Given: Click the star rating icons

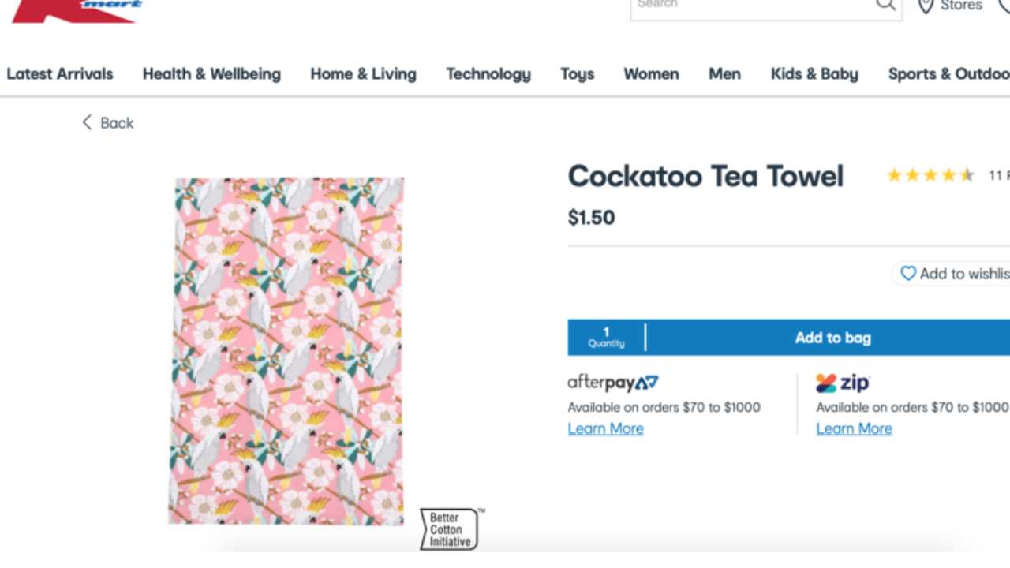Looking at the screenshot, I should coord(930,175).
